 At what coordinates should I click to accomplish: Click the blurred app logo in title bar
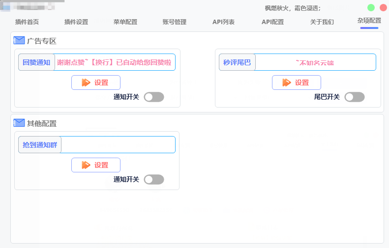(x=6, y=7)
